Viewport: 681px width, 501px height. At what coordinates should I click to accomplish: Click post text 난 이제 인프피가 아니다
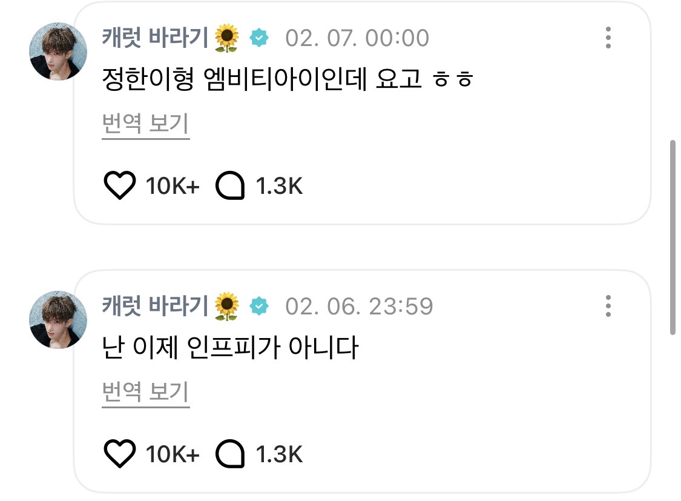pyautogui.click(x=231, y=348)
